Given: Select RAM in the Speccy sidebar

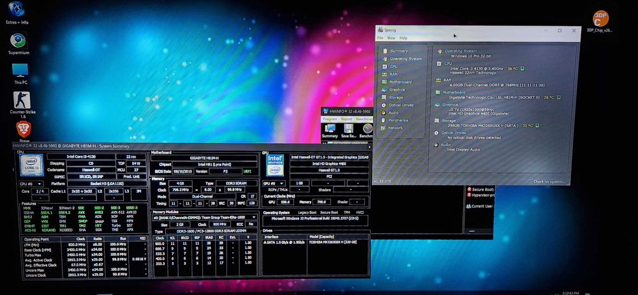Looking at the screenshot, I should [x=390, y=74].
